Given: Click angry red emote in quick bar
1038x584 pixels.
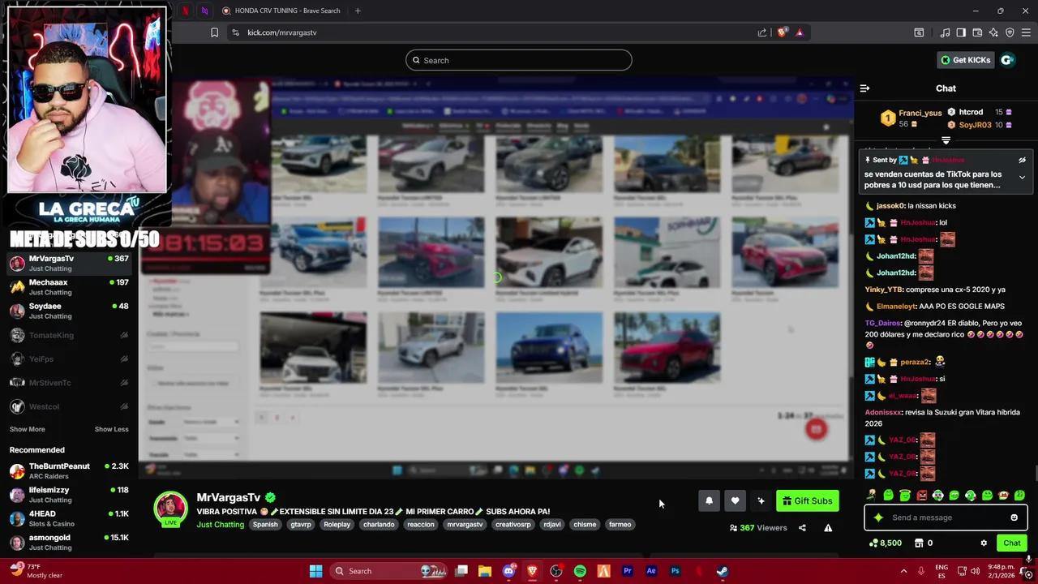Looking at the screenshot, I should pyautogui.click(x=921, y=495).
